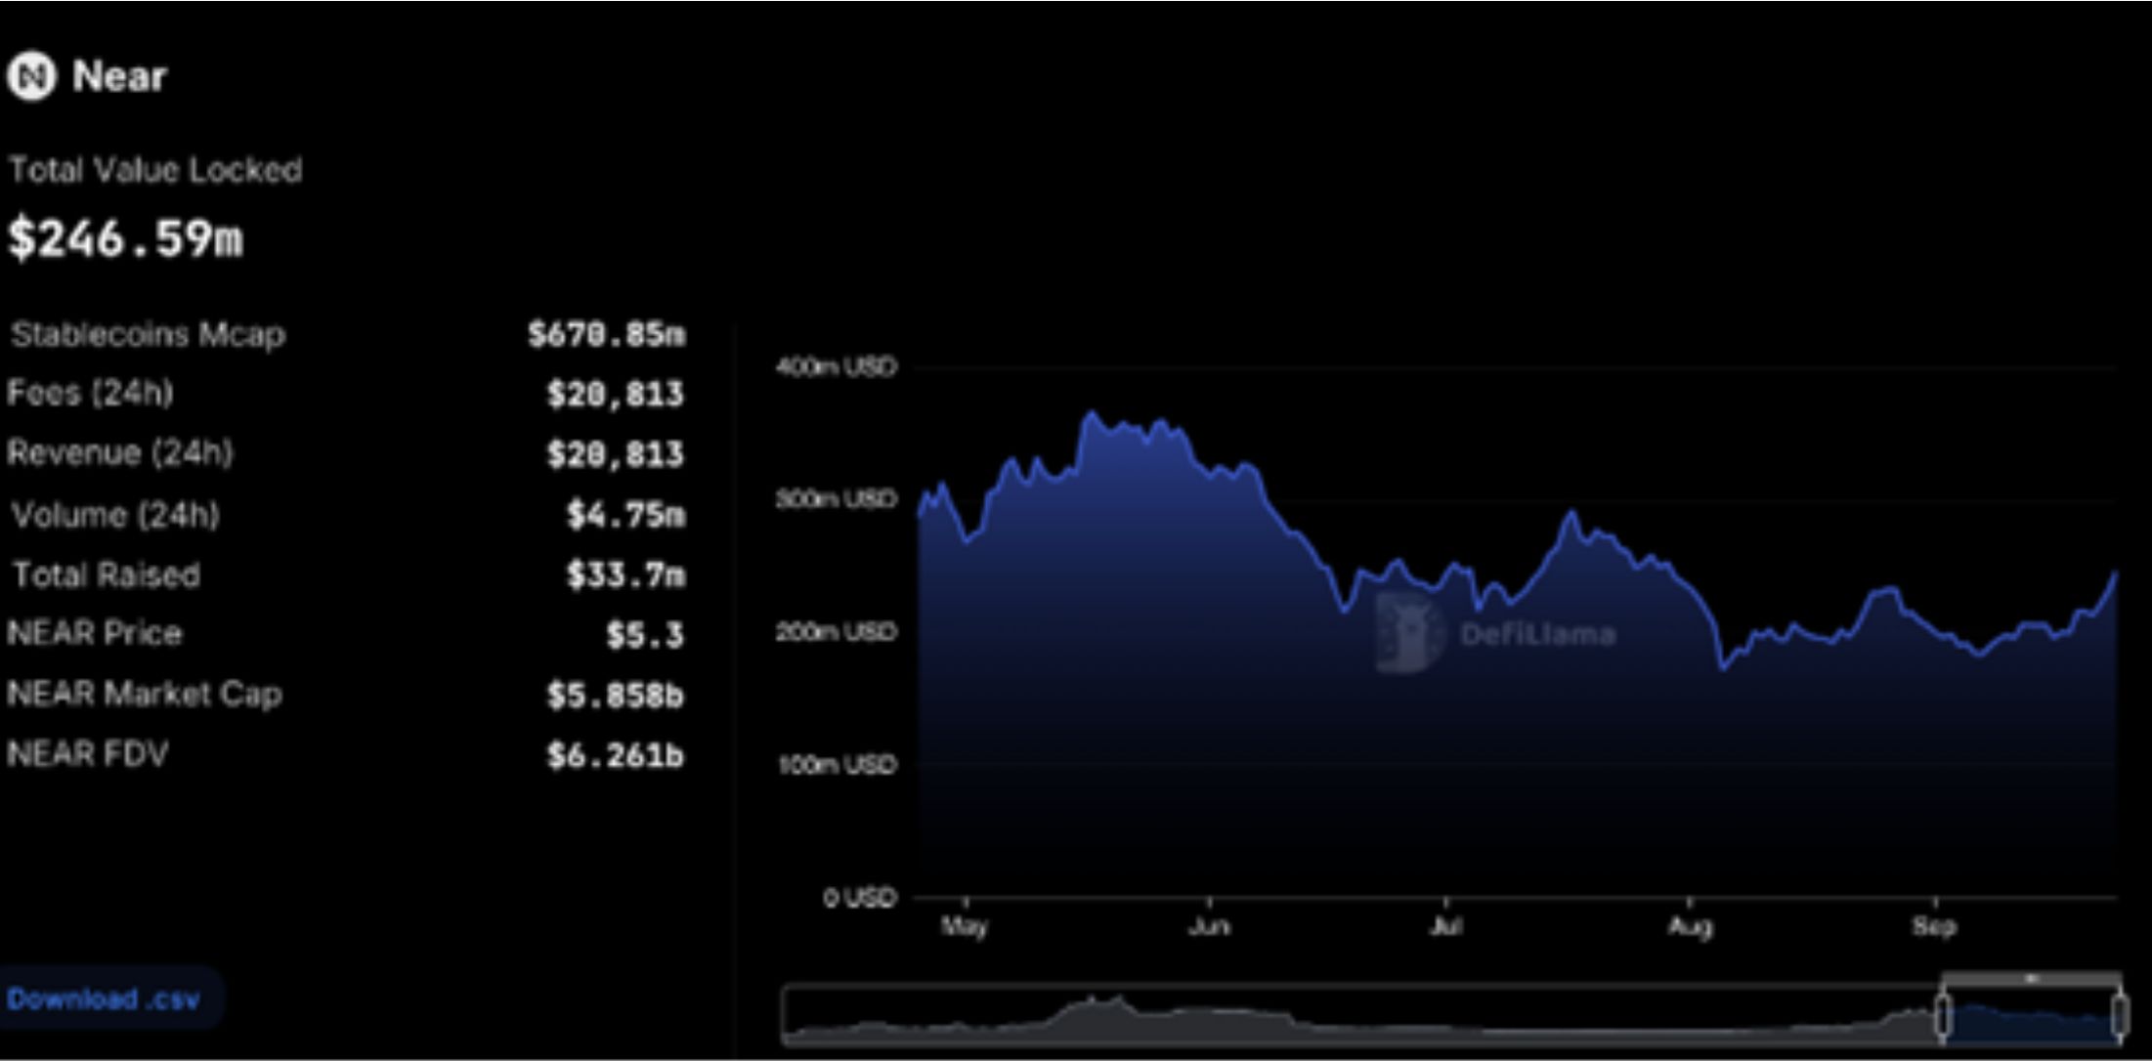The height and width of the screenshot is (1061, 2152).
Task: Click the Aug tick on the time axis
Action: click(1690, 924)
